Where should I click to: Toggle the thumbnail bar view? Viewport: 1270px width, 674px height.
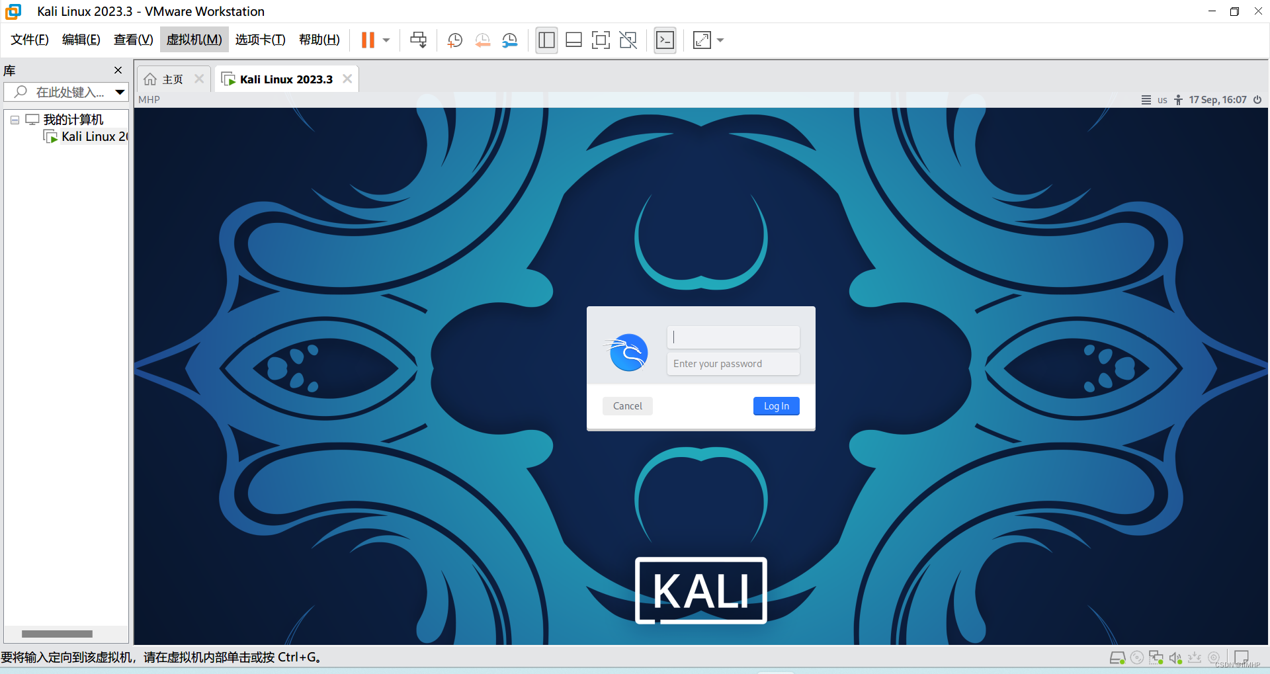tap(573, 40)
